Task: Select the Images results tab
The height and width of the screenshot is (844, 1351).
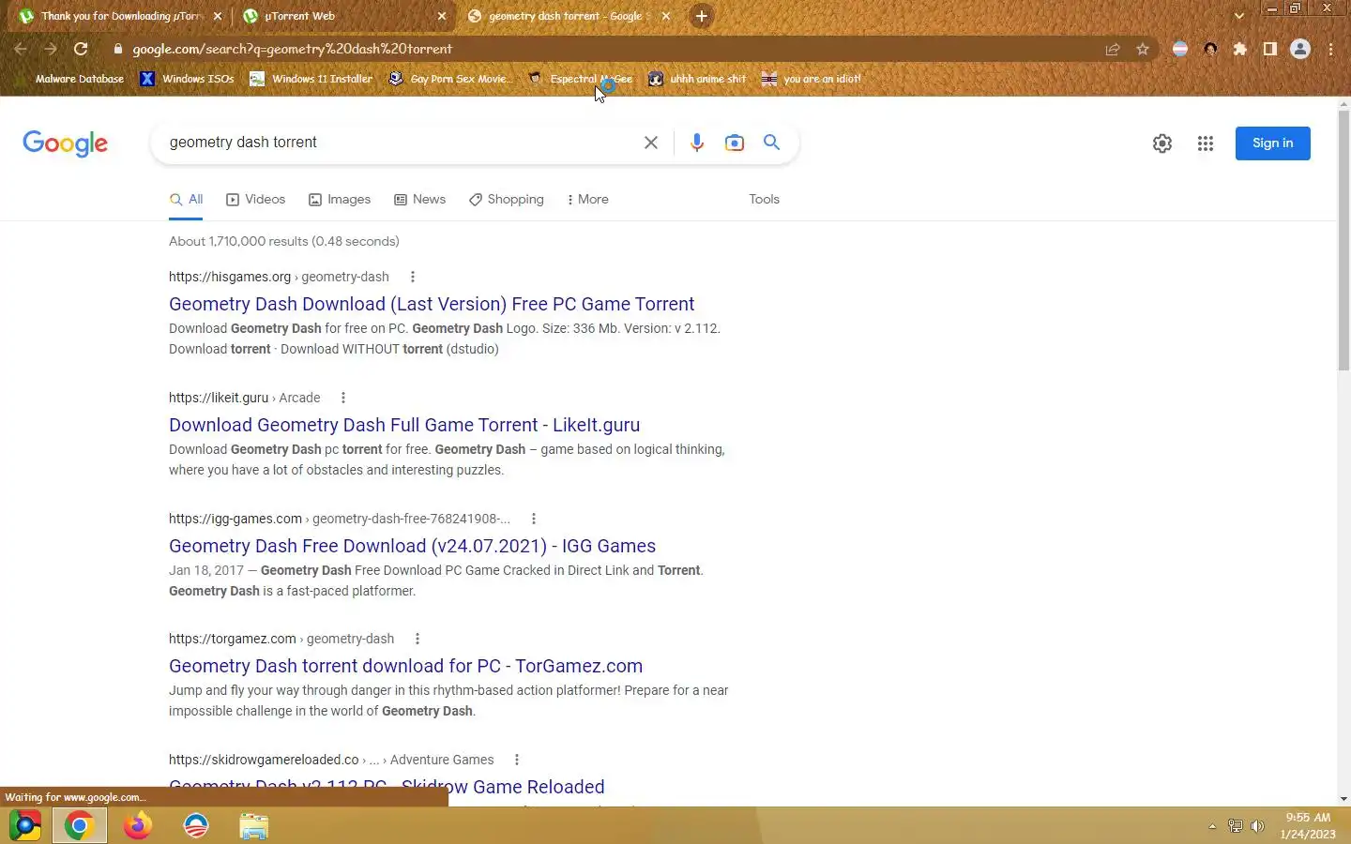Action: [x=340, y=200]
